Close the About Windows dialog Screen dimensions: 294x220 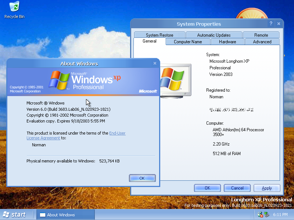[155, 63]
